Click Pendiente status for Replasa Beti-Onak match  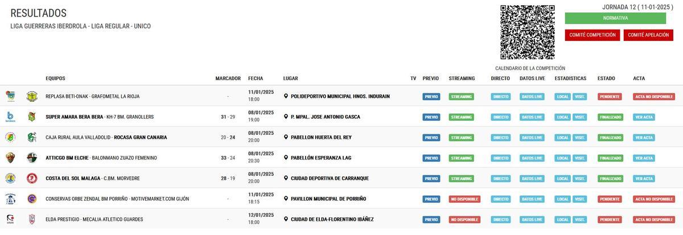pos(610,97)
